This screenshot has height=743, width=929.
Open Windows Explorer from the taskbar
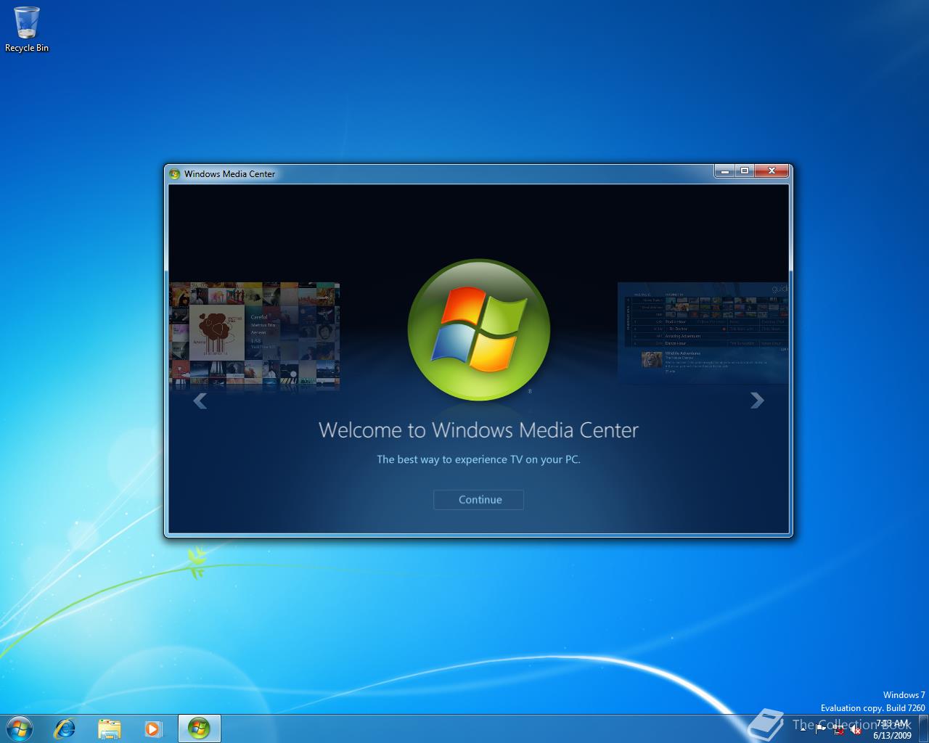(x=110, y=728)
